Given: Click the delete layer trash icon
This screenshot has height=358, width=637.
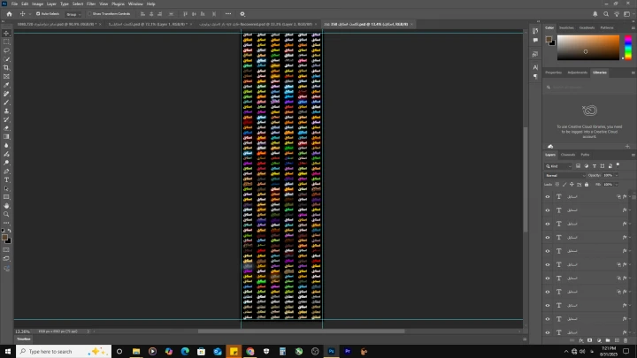Looking at the screenshot, I should (625, 340).
